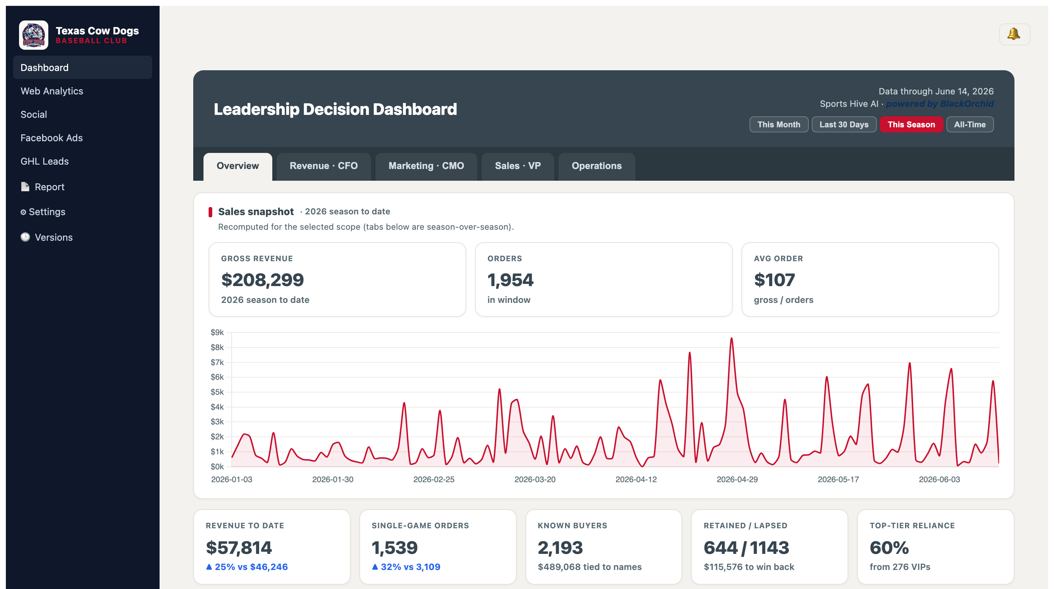Screen dimensions: 1054x589
Task: Select the Overview tab
Action: [x=238, y=166]
